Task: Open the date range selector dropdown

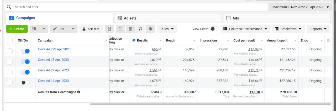Action: pos(300,7)
